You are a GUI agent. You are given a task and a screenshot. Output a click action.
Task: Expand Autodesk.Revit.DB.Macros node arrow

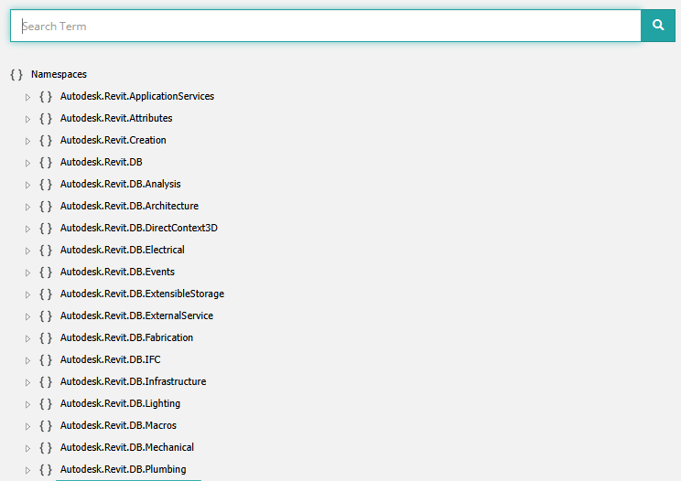click(x=27, y=426)
